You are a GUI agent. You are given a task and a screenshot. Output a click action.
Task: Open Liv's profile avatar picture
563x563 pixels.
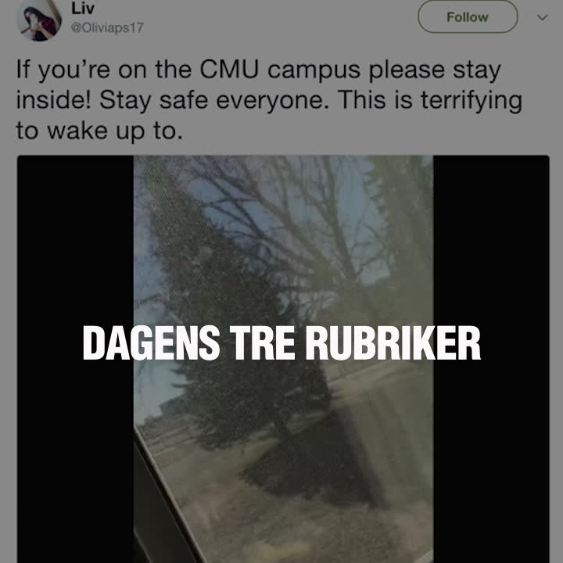39,20
